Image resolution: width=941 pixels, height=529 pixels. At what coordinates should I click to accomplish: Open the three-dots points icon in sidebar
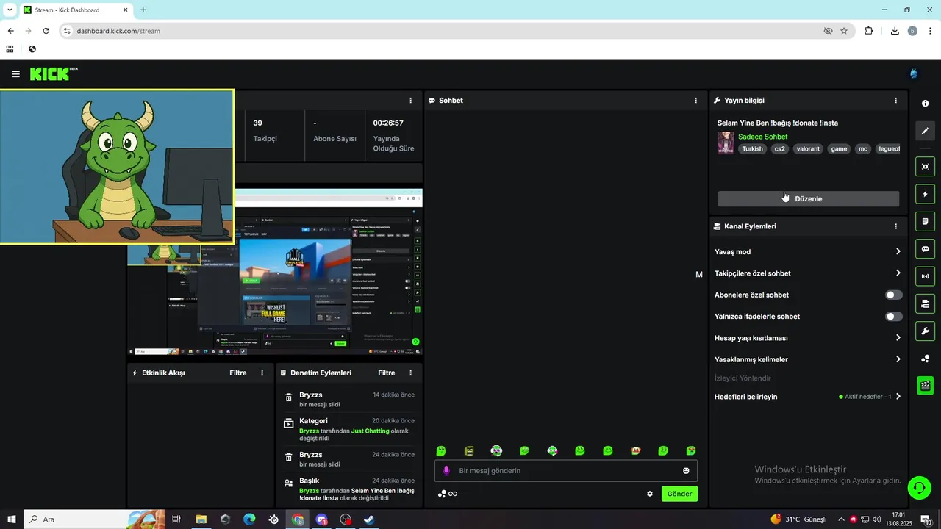[x=926, y=359]
